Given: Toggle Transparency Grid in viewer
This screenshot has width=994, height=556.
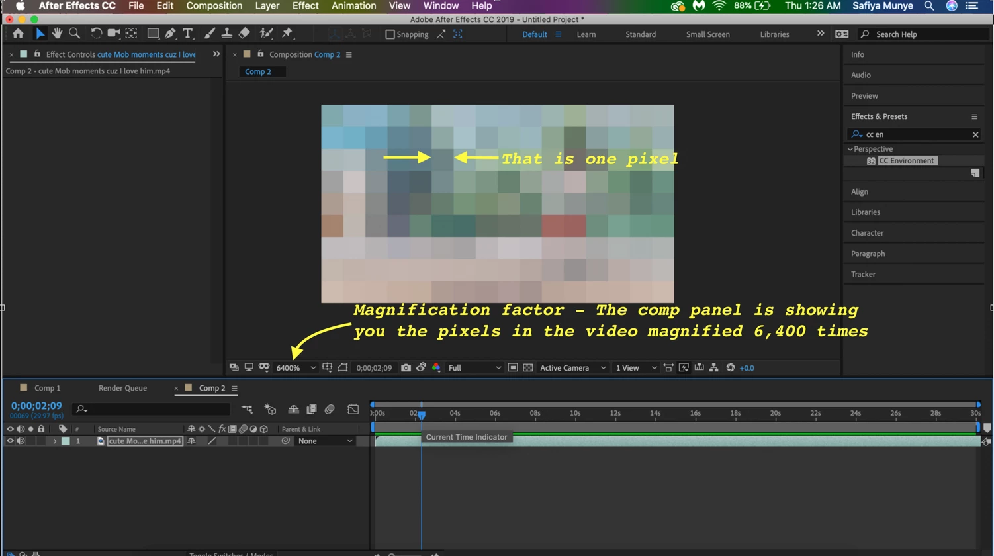Looking at the screenshot, I should (x=528, y=368).
